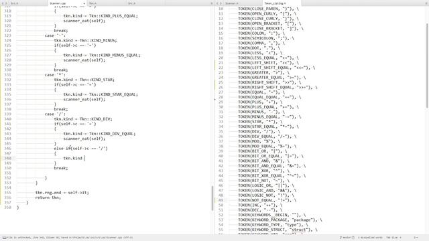Go to previous tab in left pane
Screen dimensions: 429x241
pyautogui.click(x=3, y=3)
